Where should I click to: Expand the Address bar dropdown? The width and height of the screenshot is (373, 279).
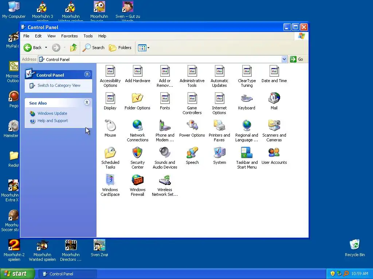[284, 59]
